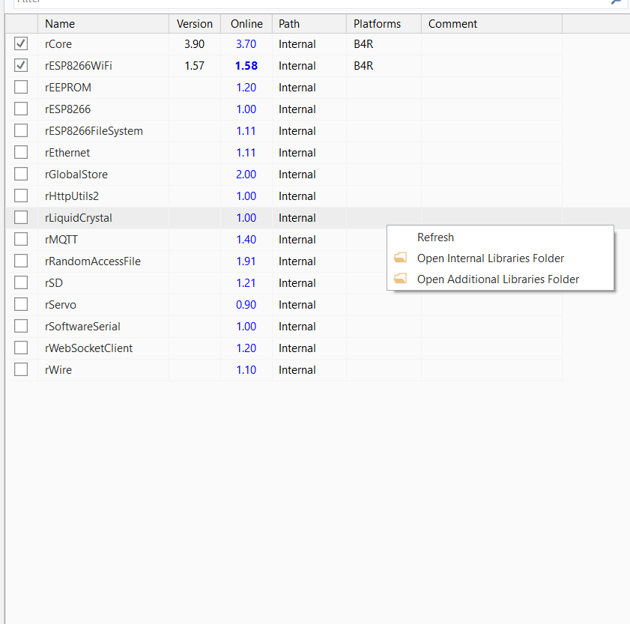Viewport: 630px width, 624px height.
Task: Open online version 1.20 link for rWebSocketClient
Action: 246,348
